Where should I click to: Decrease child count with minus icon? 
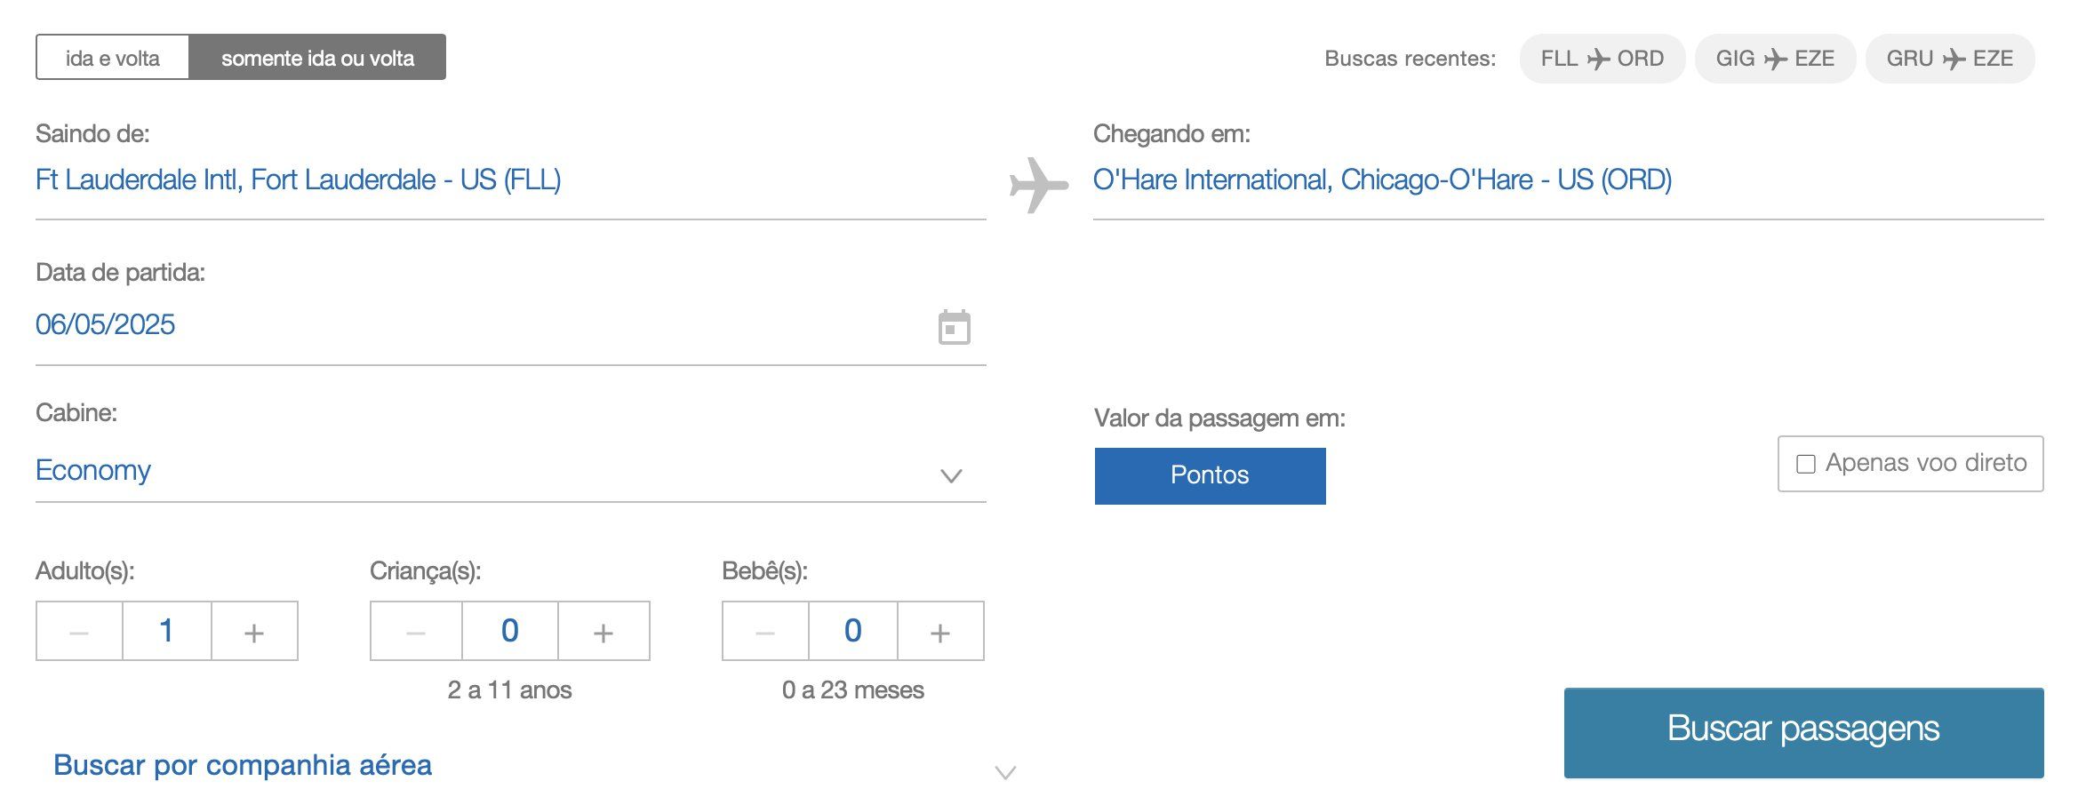[416, 632]
